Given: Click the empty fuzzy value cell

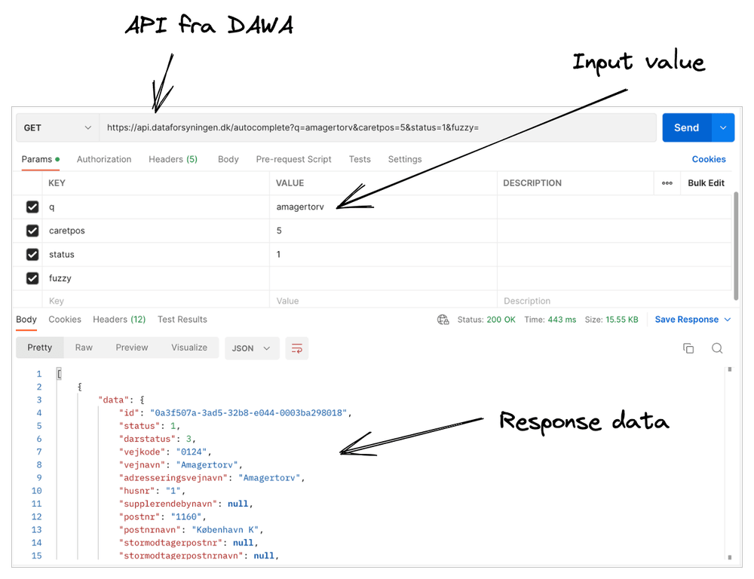Looking at the screenshot, I should [383, 278].
